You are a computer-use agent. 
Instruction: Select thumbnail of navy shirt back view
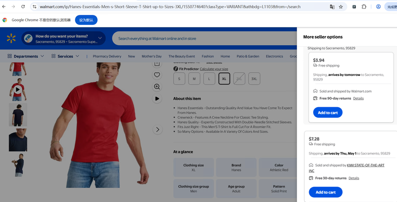[x=18, y=115]
